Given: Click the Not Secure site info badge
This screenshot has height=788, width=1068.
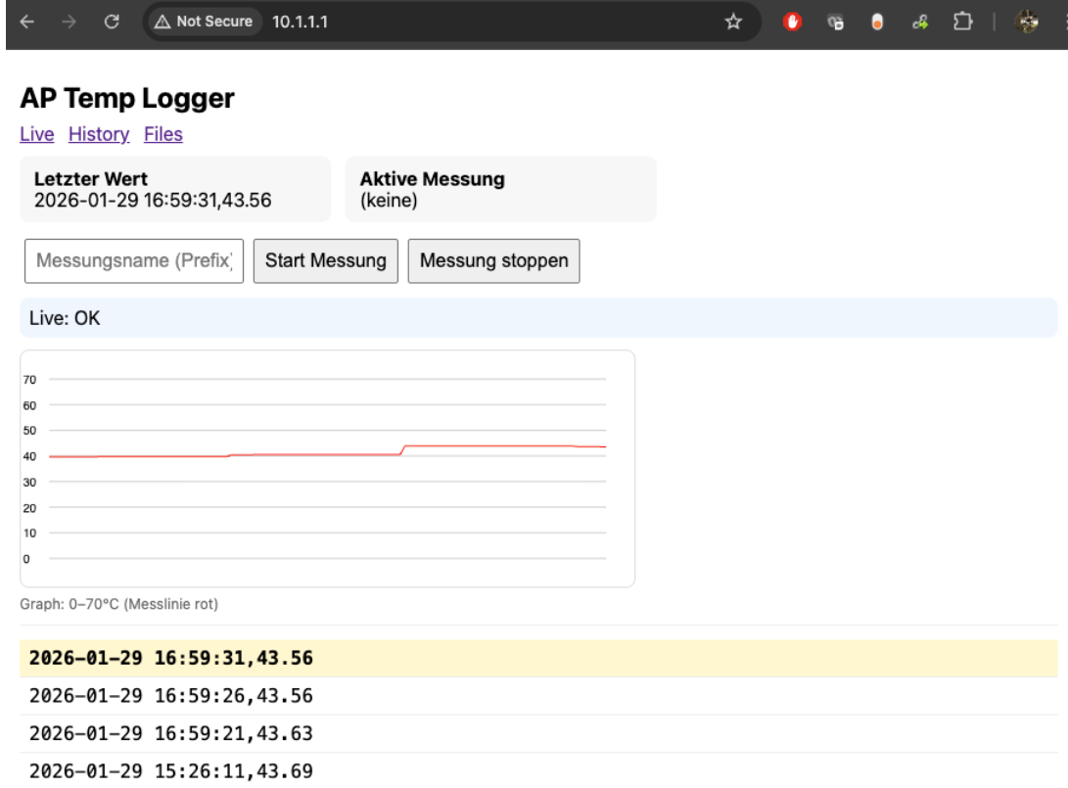Looking at the screenshot, I should coord(204,22).
